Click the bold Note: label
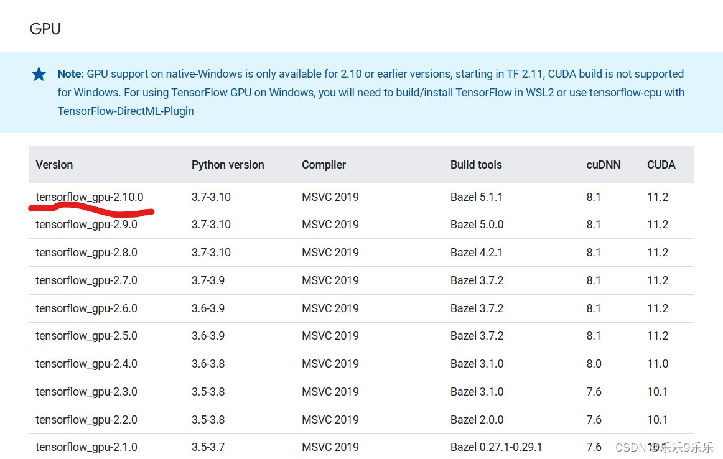Screen dimensions: 723x459 click(70, 74)
